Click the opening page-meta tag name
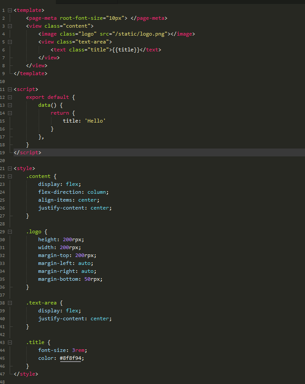Viewport: 305px width, 384px height. (43, 18)
